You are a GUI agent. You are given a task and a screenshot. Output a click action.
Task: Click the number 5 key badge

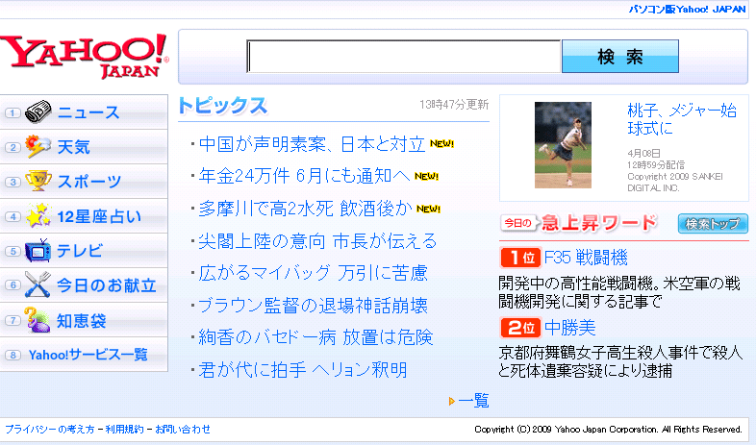13,251
